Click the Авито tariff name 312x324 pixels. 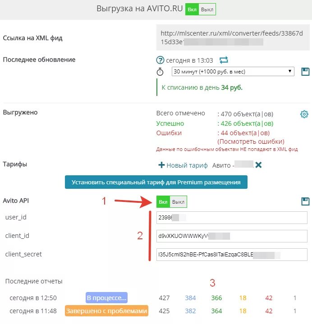(x=233, y=165)
